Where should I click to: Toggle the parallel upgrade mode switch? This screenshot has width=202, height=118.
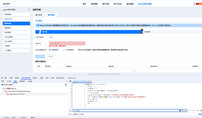pos(51,37)
